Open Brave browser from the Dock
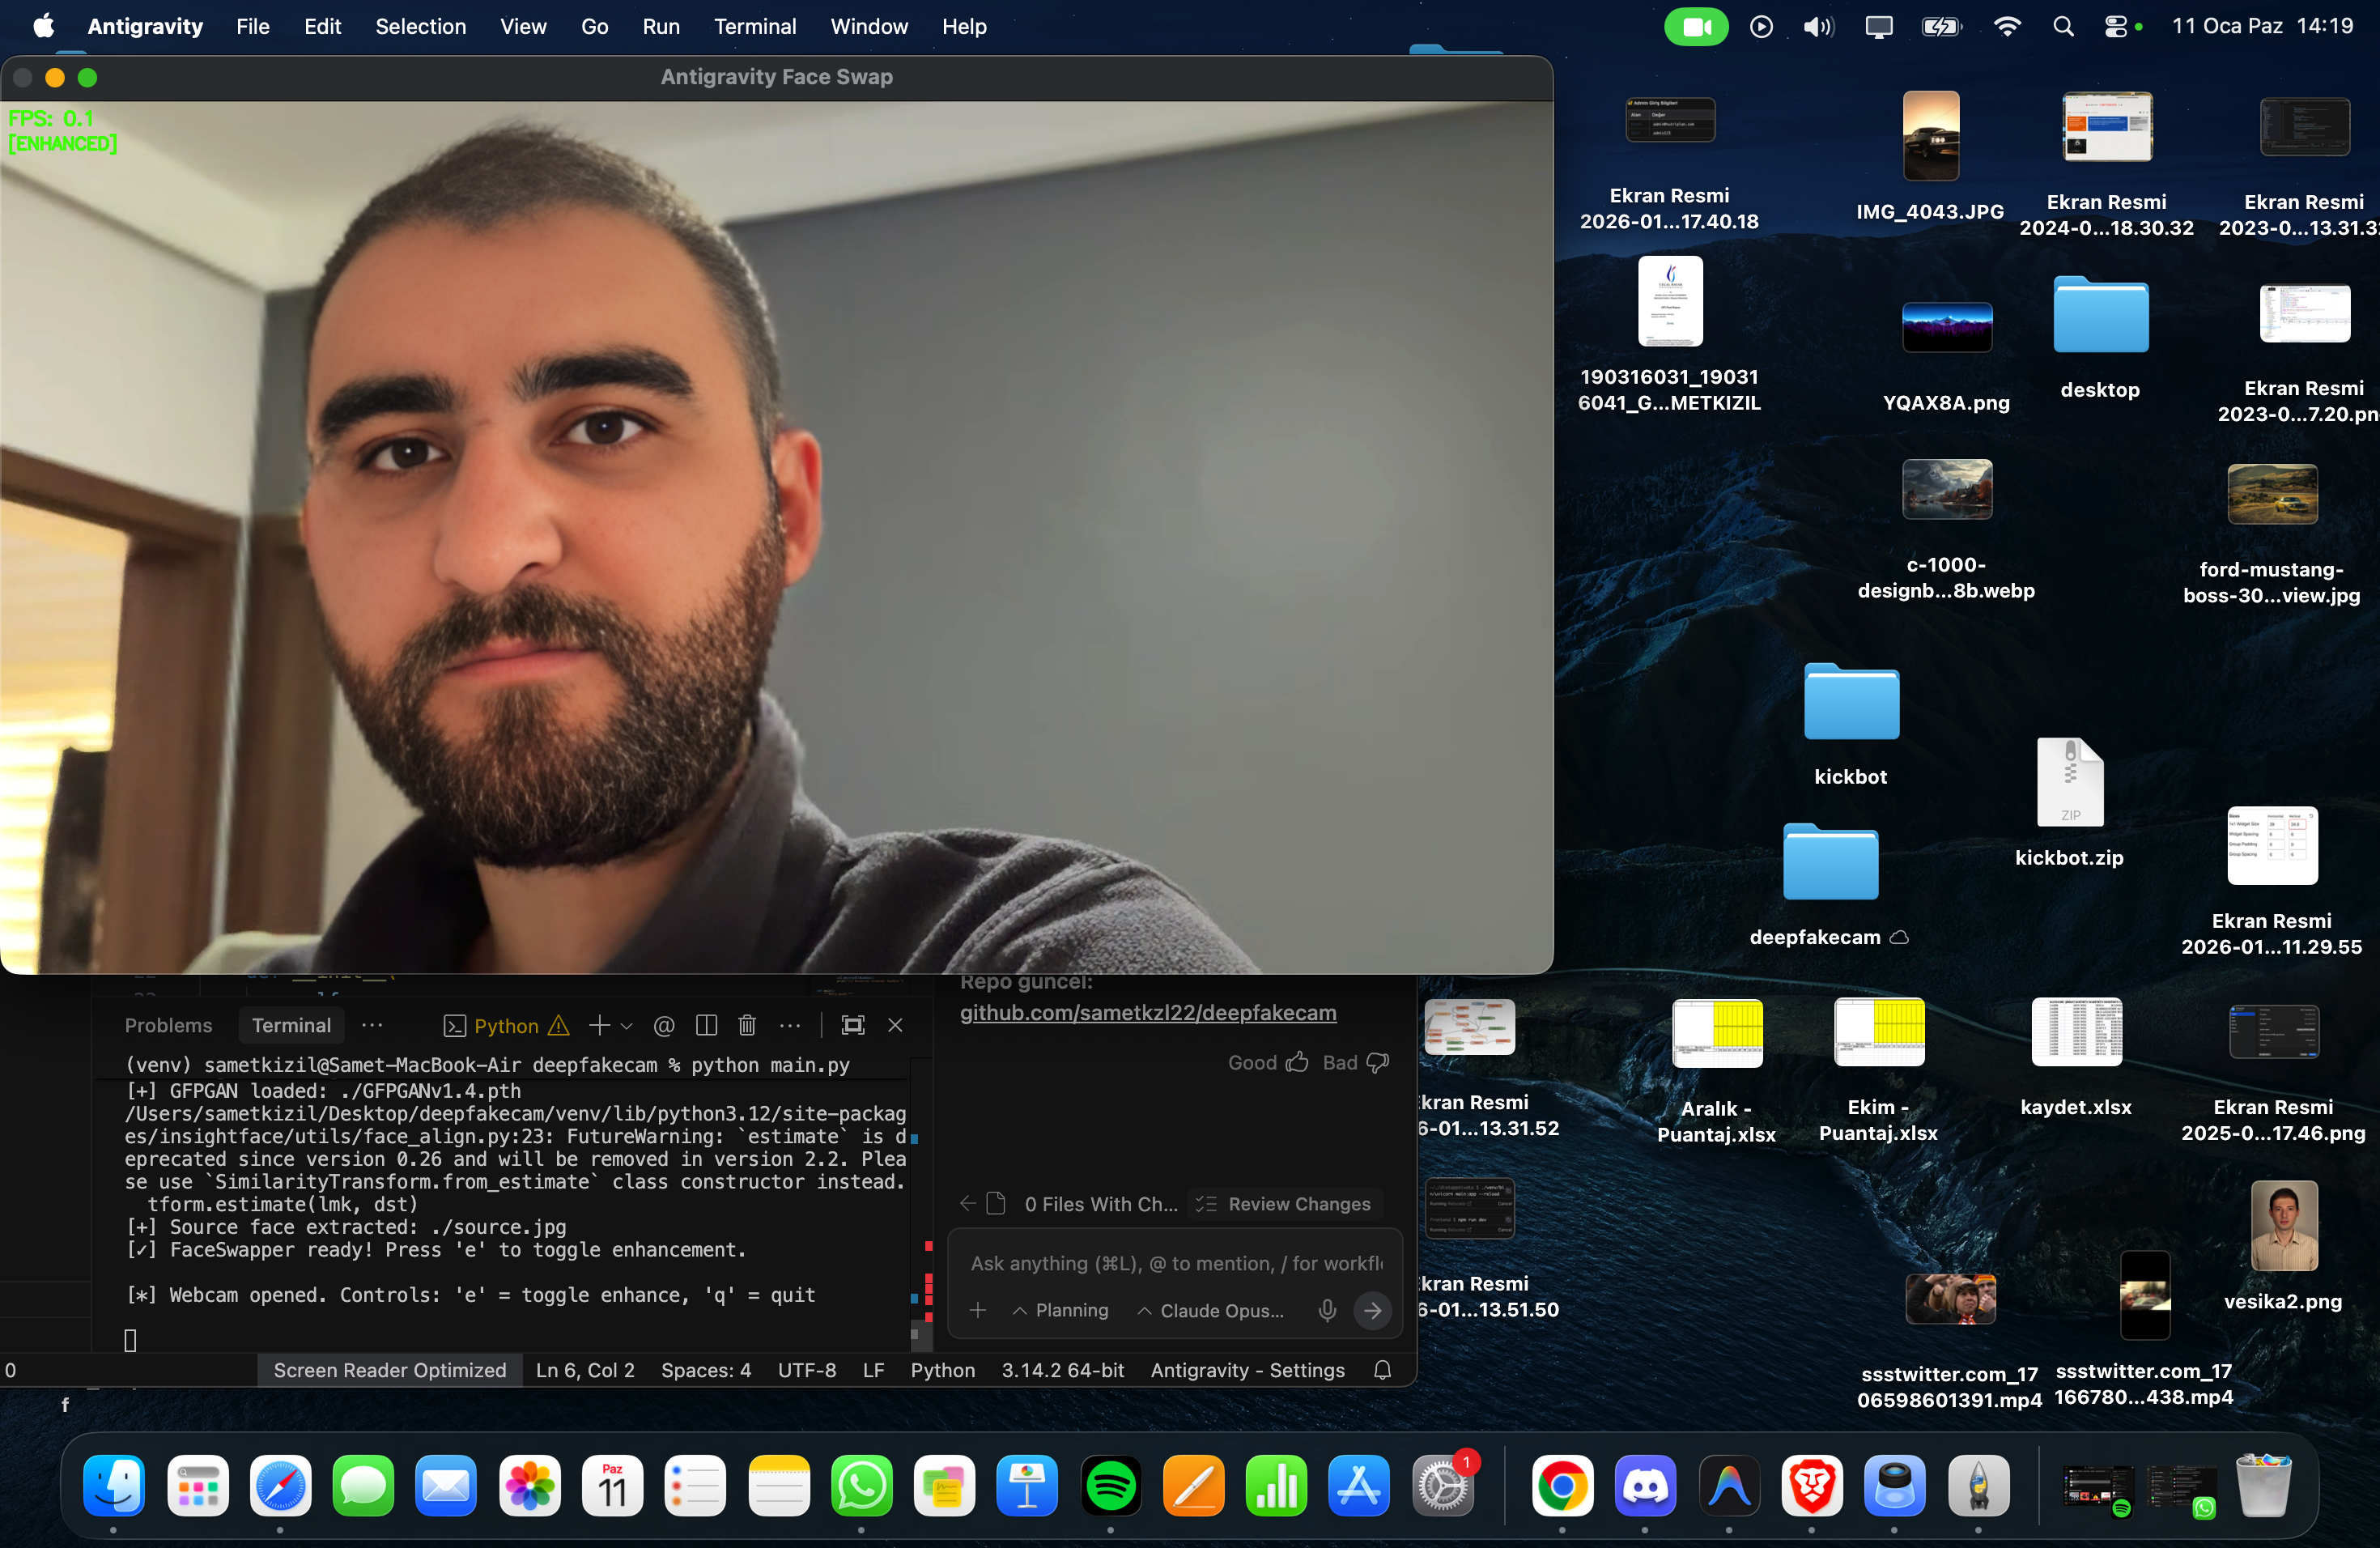Viewport: 2380px width, 1548px height. pyautogui.click(x=1812, y=1485)
